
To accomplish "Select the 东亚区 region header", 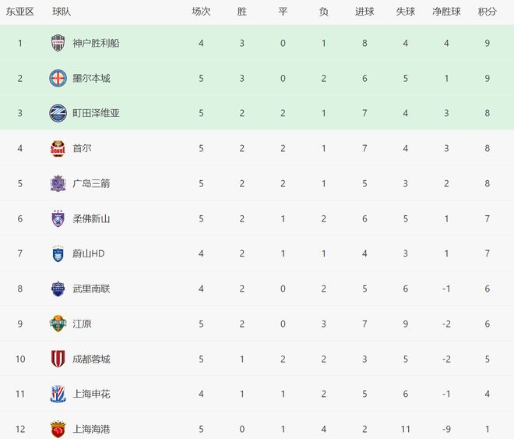I will tap(20, 12).
